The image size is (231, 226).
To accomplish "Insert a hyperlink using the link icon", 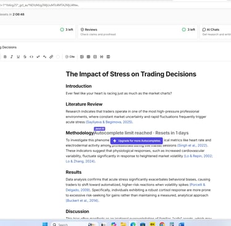I will pos(51,57).
